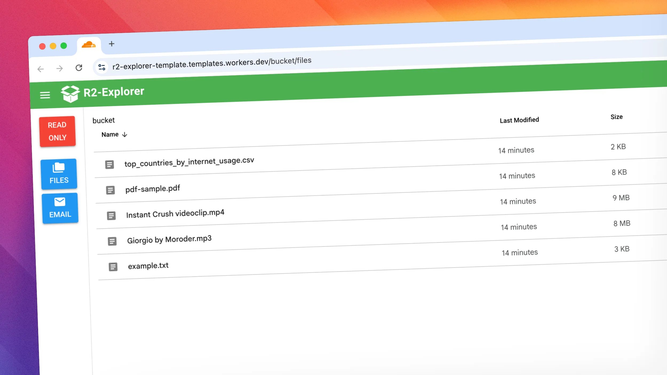Click the 8 KB size cell

coord(619,172)
